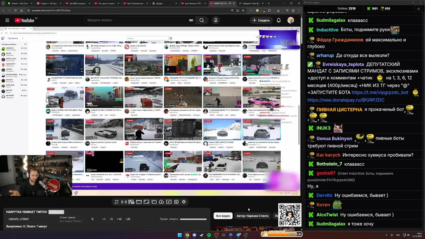Go to the YouTube home logo
The width and height of the screenshot is (425, 239).
click(x=25, y=20)
